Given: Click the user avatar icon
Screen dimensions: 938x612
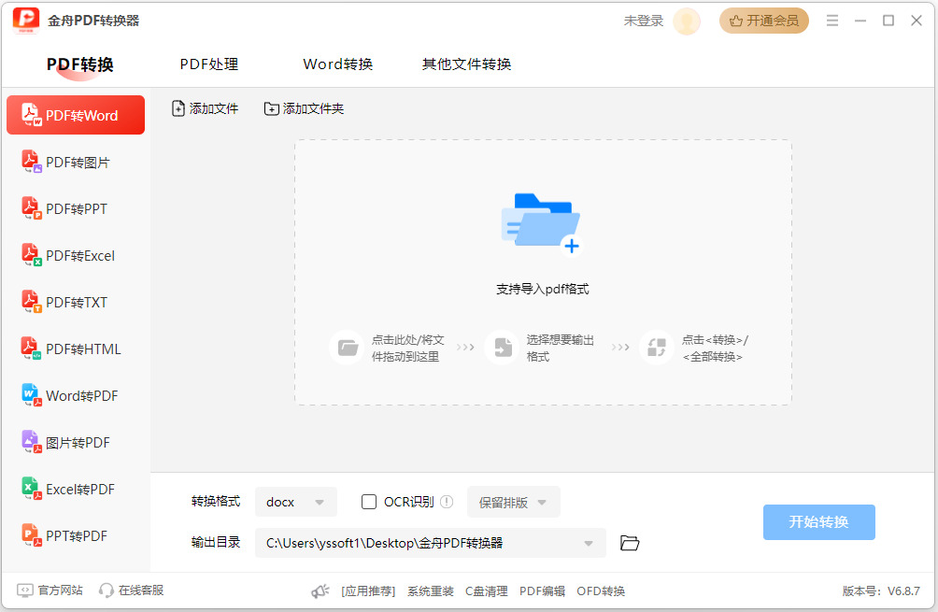Looking at the screenshot, I should (x=687, y=21).
